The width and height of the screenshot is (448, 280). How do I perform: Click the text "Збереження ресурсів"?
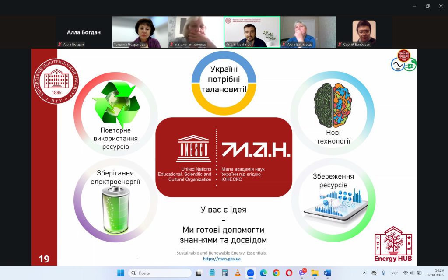pyautogui.click(x=333, y=181)
